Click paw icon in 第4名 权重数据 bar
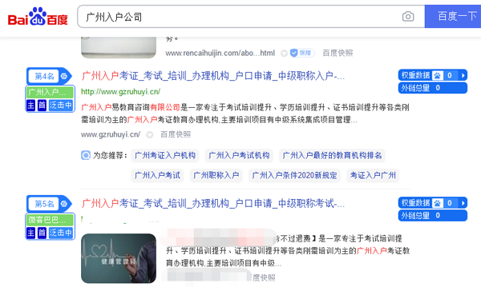 point(438,75)
